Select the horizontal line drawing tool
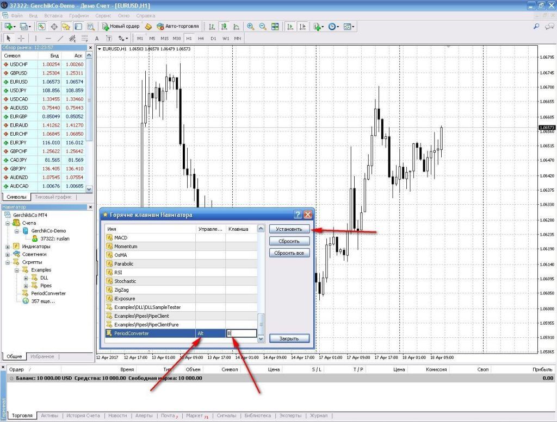Viewport: 557px width, 422px height. pos(48,39)
